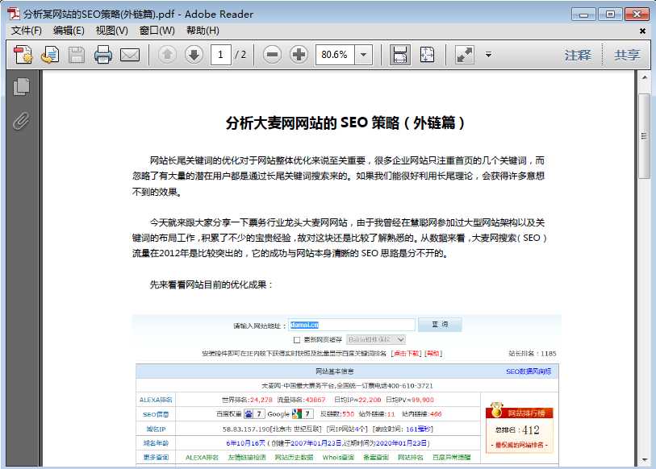Click the SEO信息 row label

pyautogui.click(x=156, y=414)
